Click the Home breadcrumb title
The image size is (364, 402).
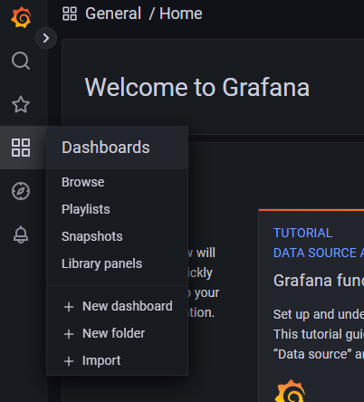[x=181, y=14]
